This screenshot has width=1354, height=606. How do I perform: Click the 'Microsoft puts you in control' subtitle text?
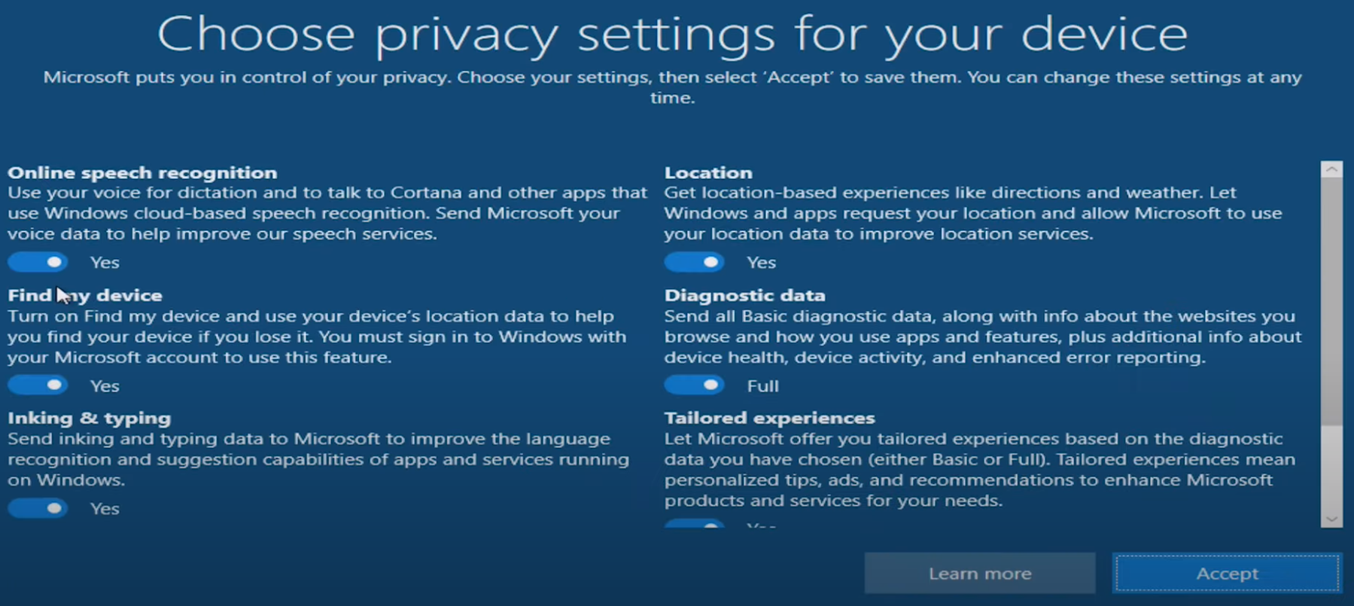tap(672, 87)
